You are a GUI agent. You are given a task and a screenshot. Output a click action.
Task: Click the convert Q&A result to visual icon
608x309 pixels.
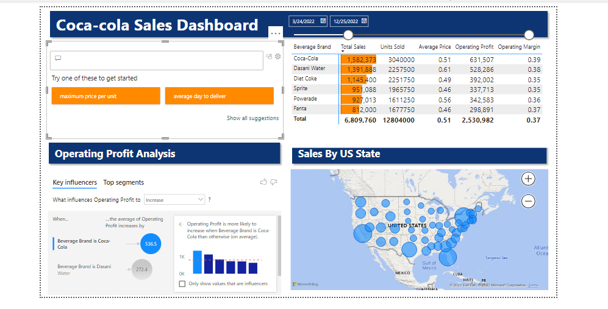coord(269,56)
